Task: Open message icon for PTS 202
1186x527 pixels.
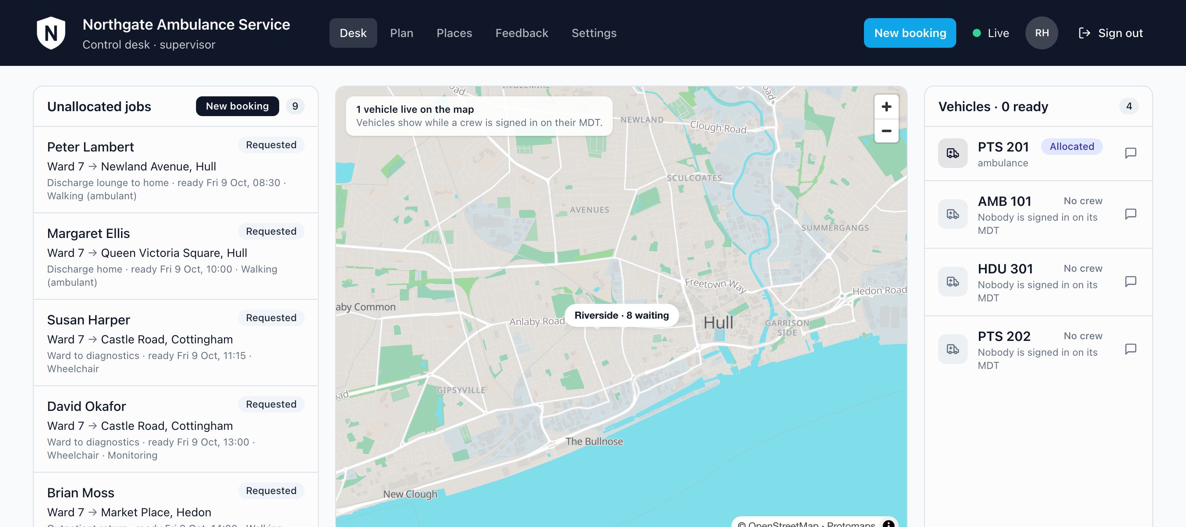Action: (x=1130, y=349)
